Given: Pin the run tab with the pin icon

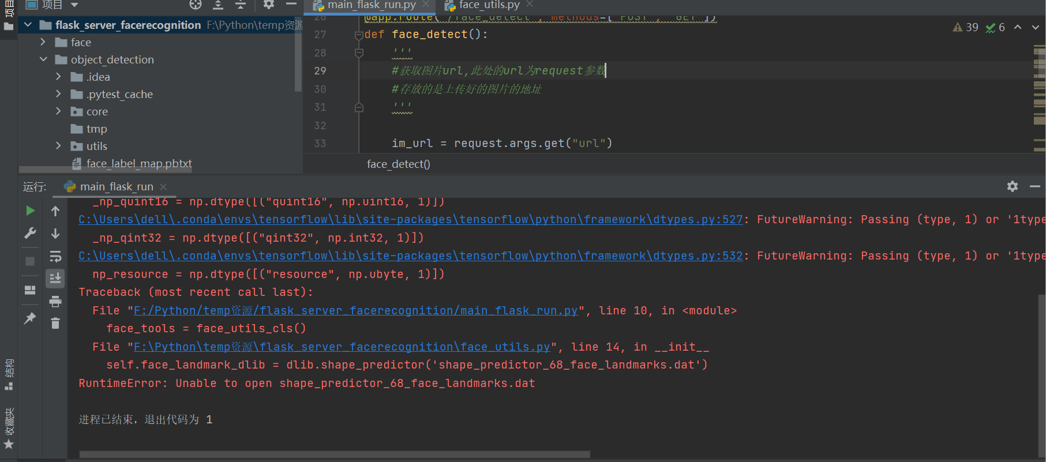Looking at the screenshot, I should point(30,318).
